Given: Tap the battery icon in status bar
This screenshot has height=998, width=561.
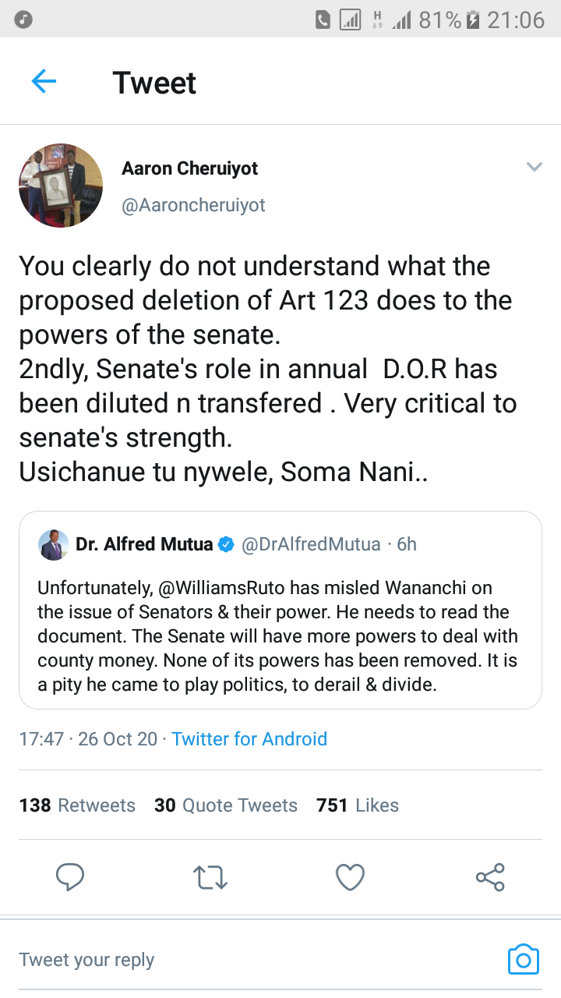Looking at the screenshot, I should pos(472,19).
